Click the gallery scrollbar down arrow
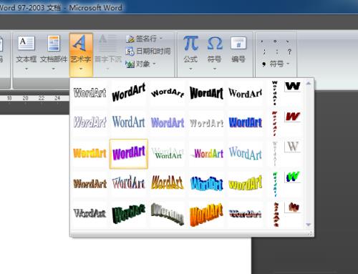This screenshot has height=274, width=358. pos(309,225)
